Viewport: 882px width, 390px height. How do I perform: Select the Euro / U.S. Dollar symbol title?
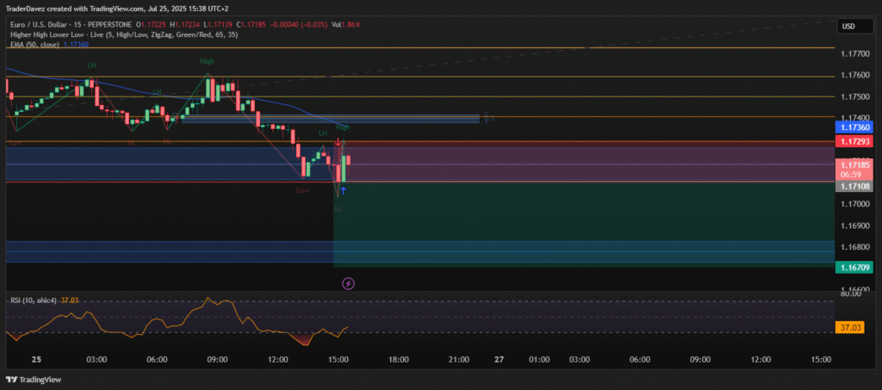(x=72, y=25)
